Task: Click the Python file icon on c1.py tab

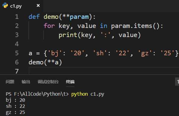Action: pyautogui.click(x=5, y=5)
